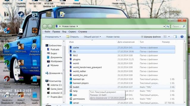Change the view with the views icon

coord(165,37)
